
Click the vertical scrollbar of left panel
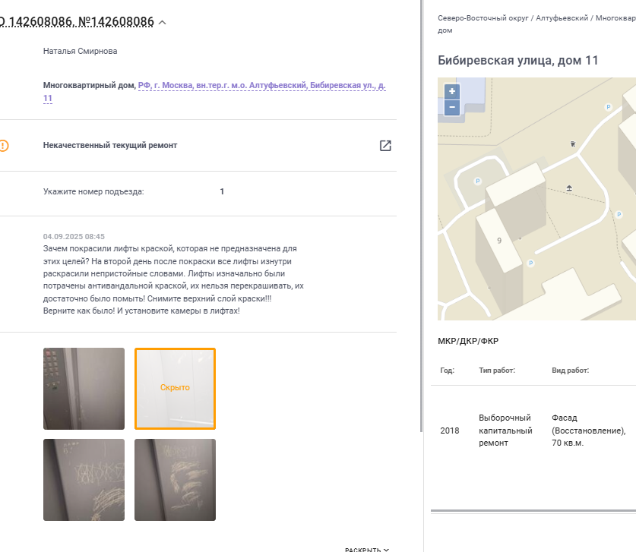coord(422,216)
